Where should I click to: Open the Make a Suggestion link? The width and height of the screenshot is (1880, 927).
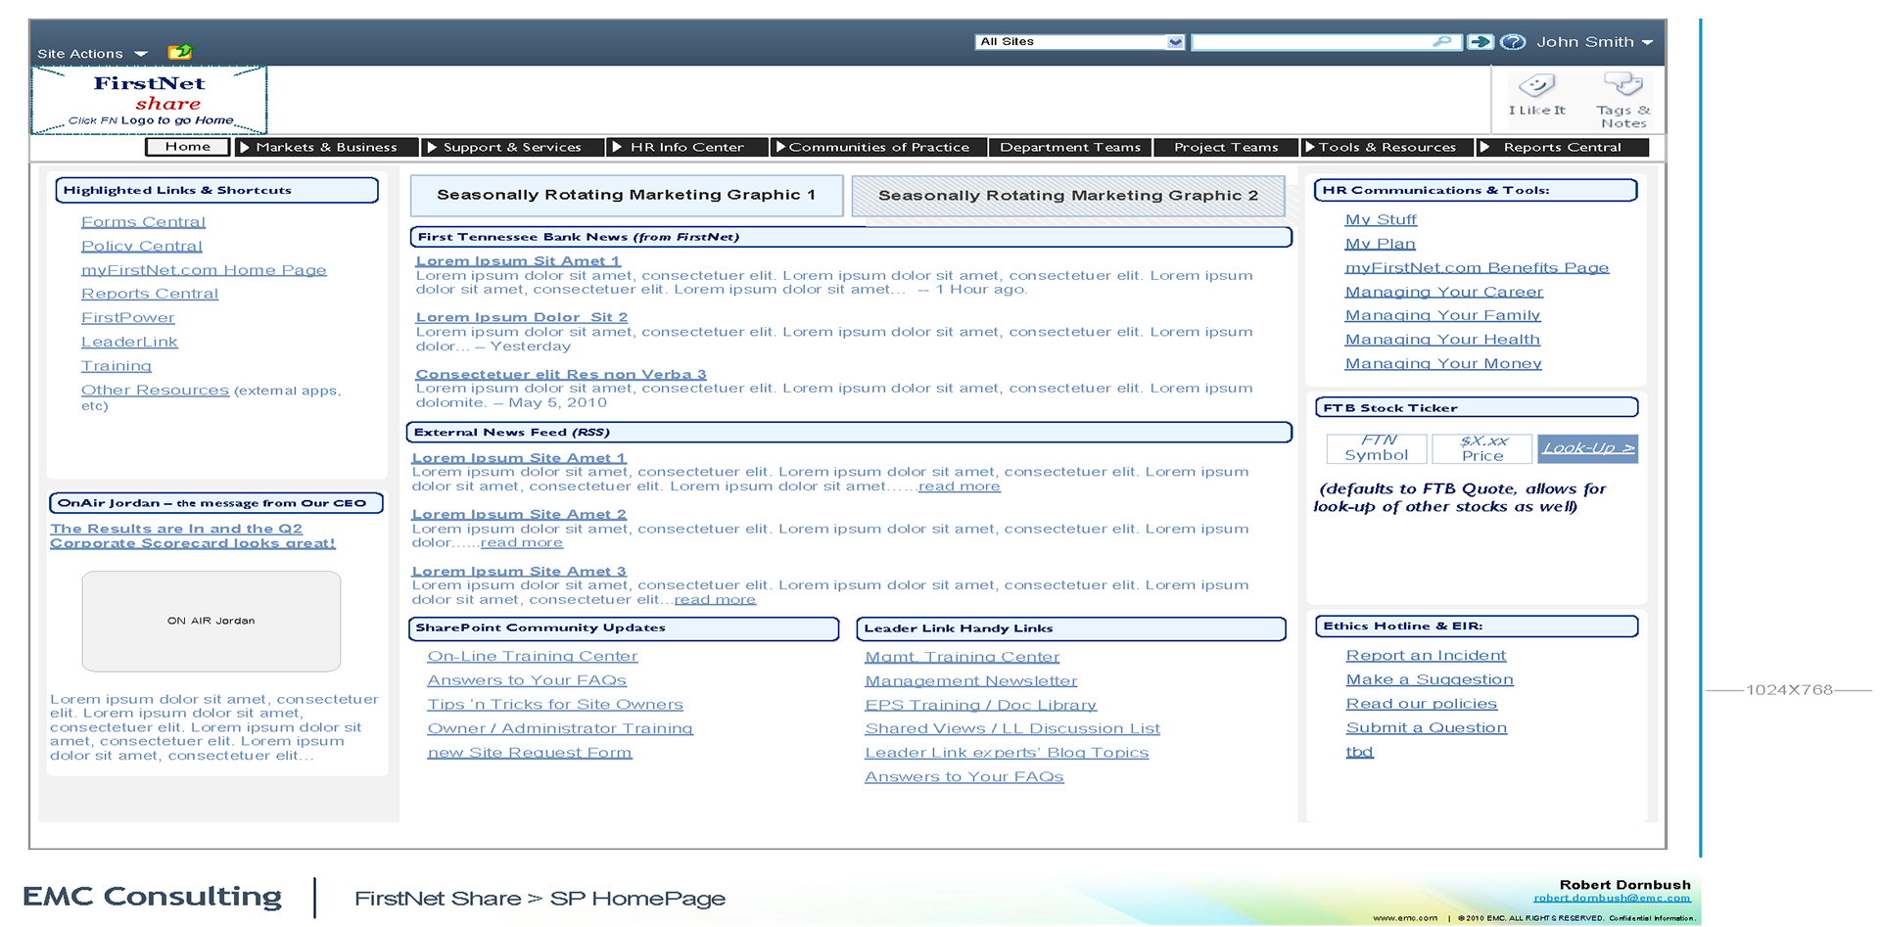click(1430, 679)
